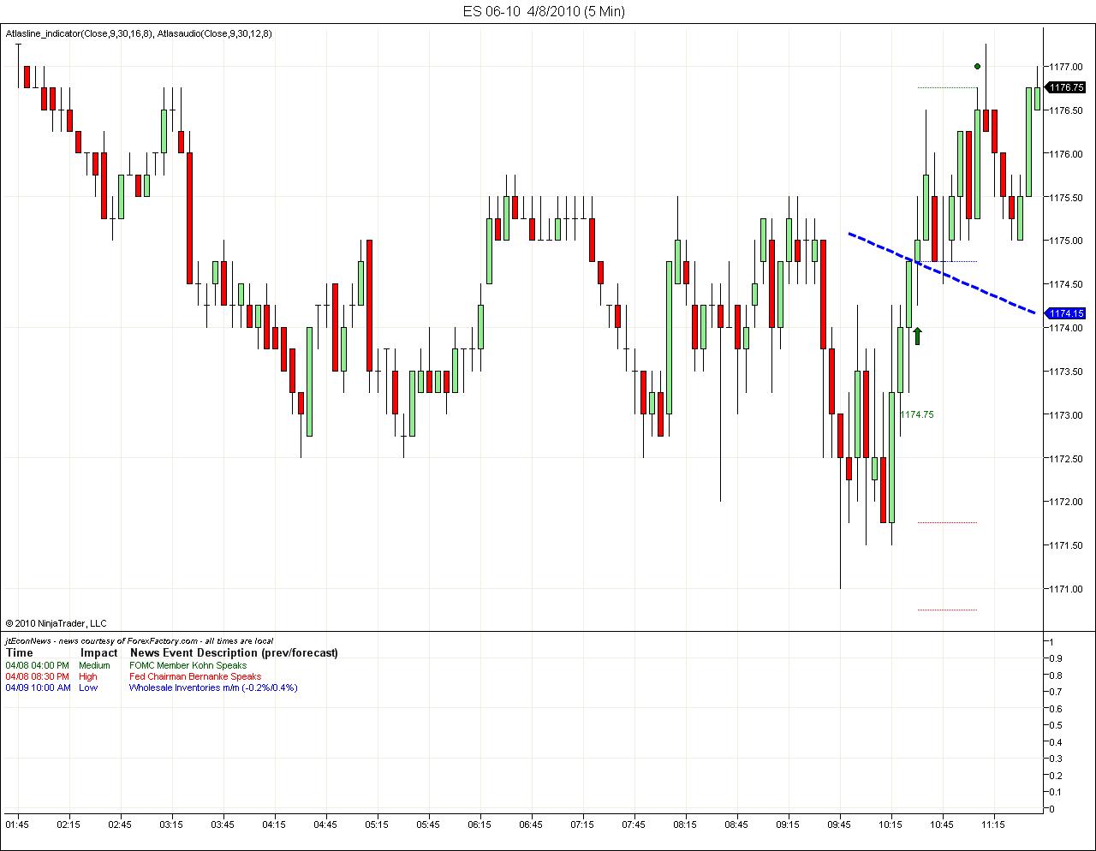
Task: Click the Impact column header
Action: 98,652
